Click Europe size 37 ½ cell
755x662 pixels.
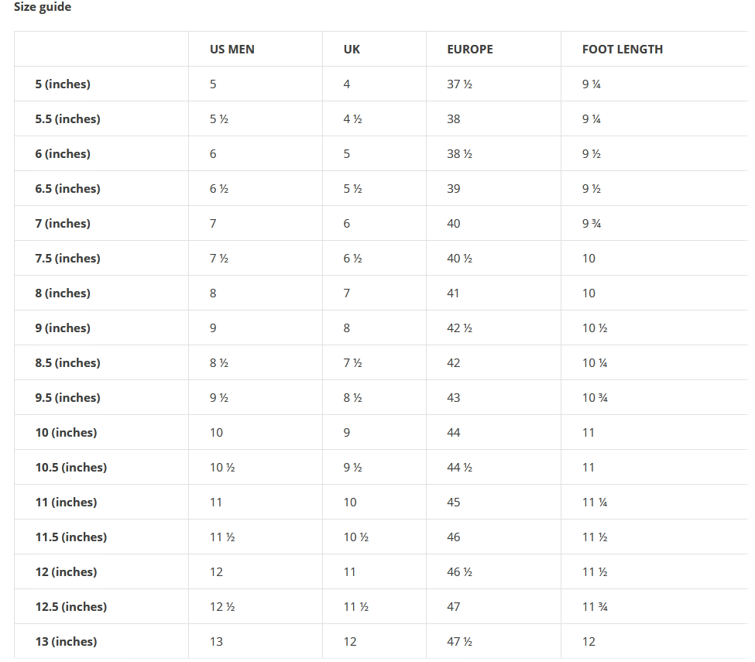(x=459, y=84)
